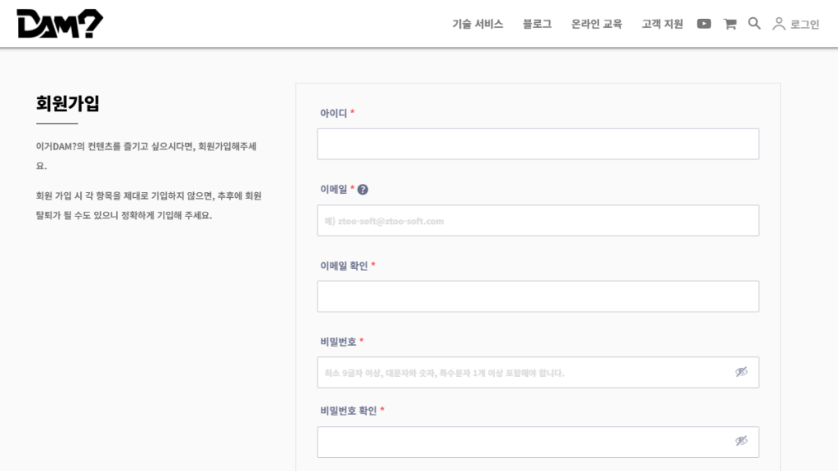Image resolution: width=838 pixels, height=471 pixels.
Task: Click the person icon next to 로그인
Action: click(x=780, y=24)
